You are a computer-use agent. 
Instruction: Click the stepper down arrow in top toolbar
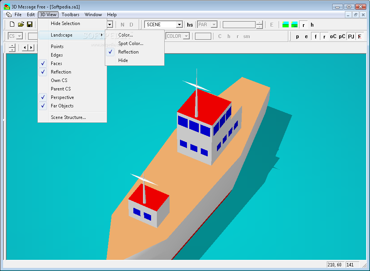click(259, 27)
